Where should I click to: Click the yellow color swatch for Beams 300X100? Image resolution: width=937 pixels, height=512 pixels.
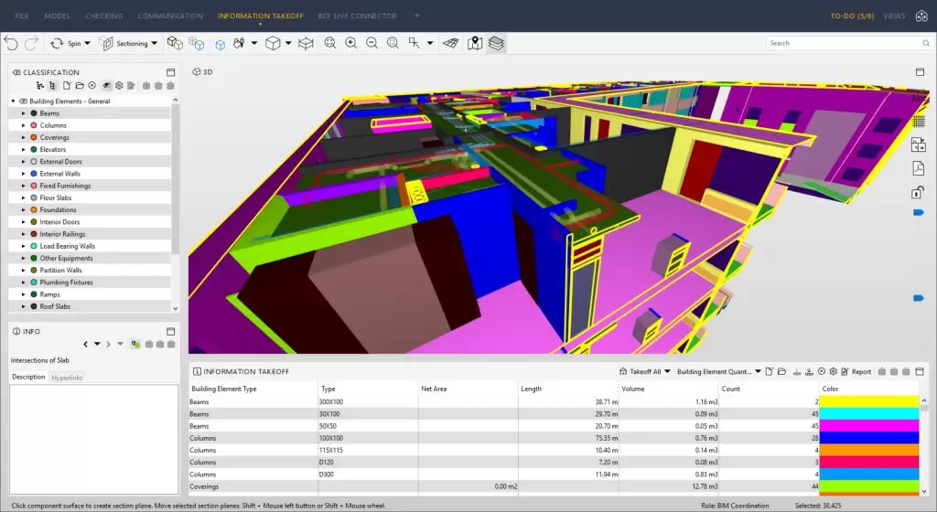pos(869,402)
